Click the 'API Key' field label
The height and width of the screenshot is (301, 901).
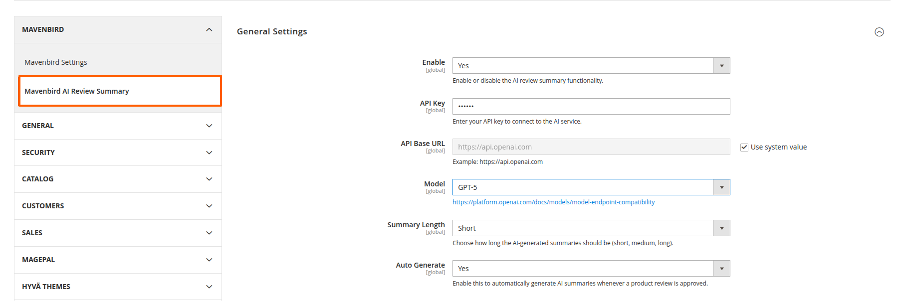pos(432,103)
